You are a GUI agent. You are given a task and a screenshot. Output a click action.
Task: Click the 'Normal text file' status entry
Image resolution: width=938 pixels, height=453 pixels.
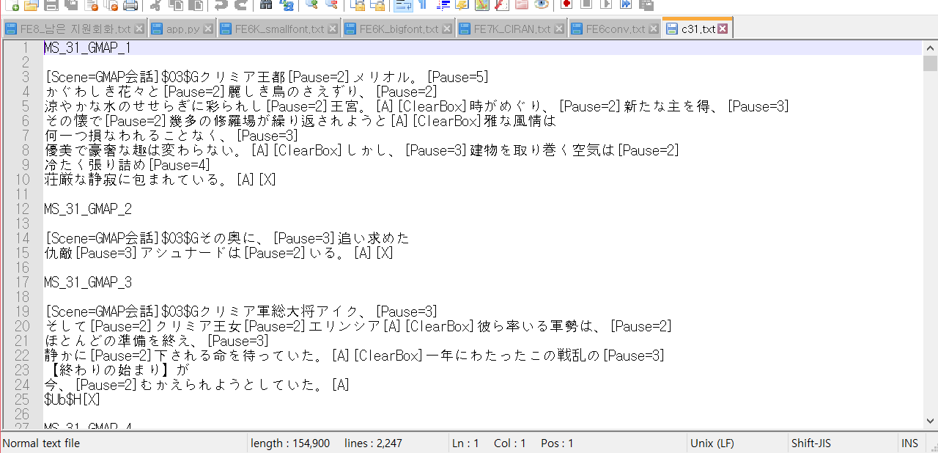click(x=42, y=443)
